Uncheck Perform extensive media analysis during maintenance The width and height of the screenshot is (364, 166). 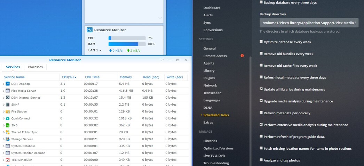261,125
